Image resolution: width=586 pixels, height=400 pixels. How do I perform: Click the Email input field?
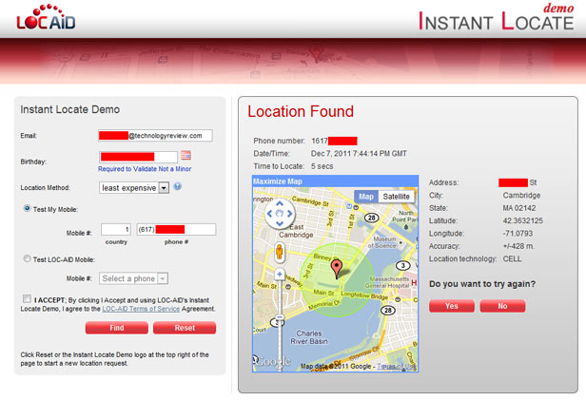click(155, 136)
